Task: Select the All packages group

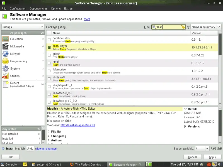Action: tap(23, 33)
